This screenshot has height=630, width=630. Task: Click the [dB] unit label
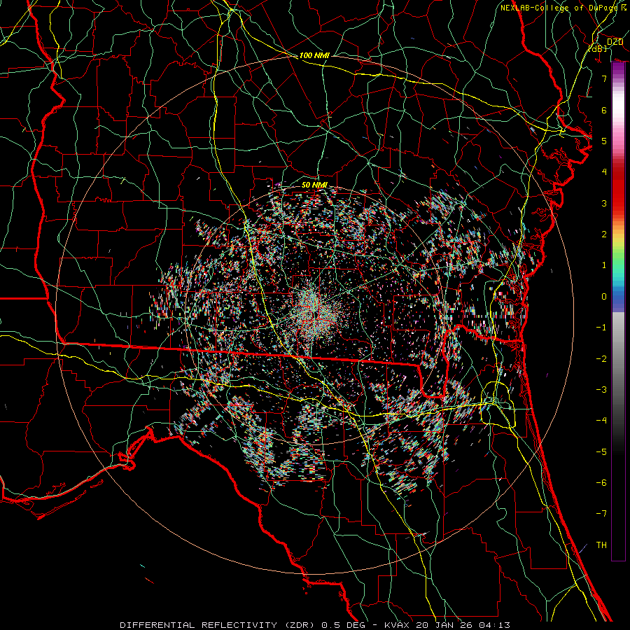[x=598, y=48]
